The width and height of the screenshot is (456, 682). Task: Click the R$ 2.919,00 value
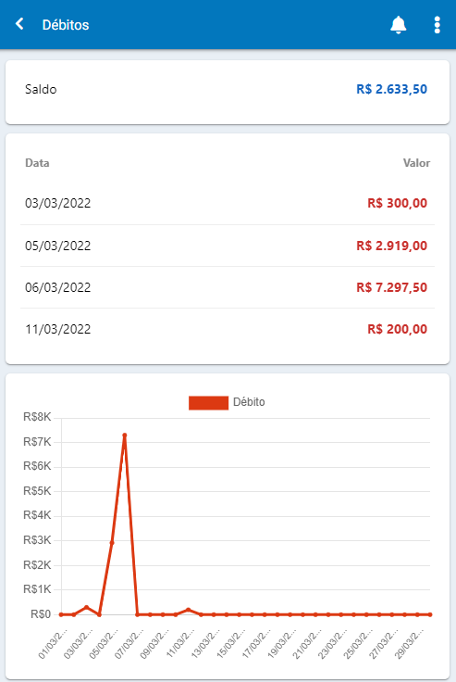[392, 246]
